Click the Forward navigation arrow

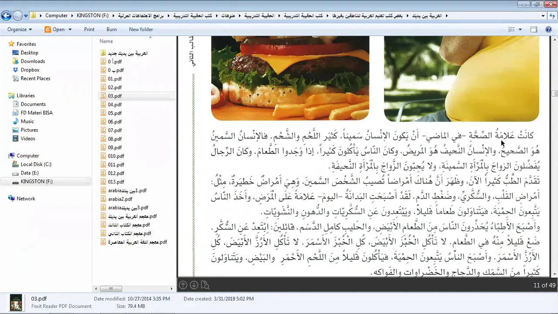pos(17,16)
